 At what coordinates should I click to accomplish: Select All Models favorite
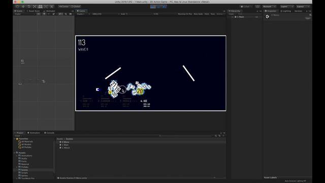(x=25, y=144)
